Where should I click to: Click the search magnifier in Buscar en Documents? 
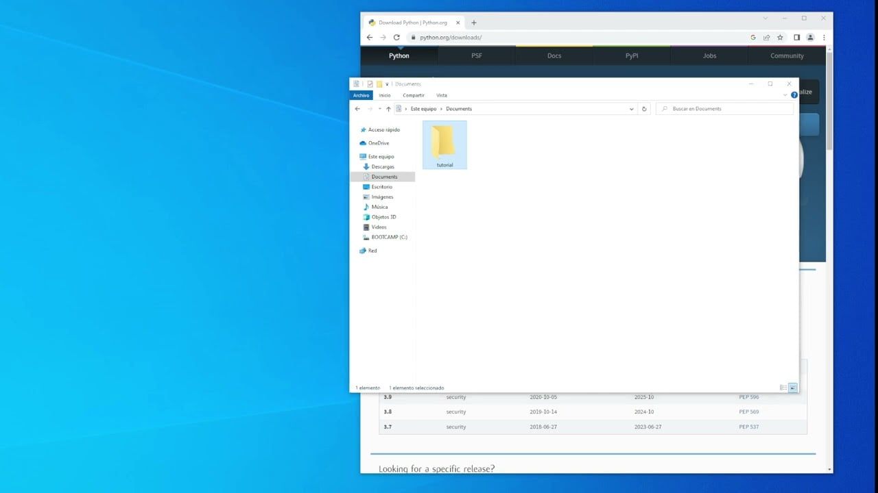tap(663, 108)
